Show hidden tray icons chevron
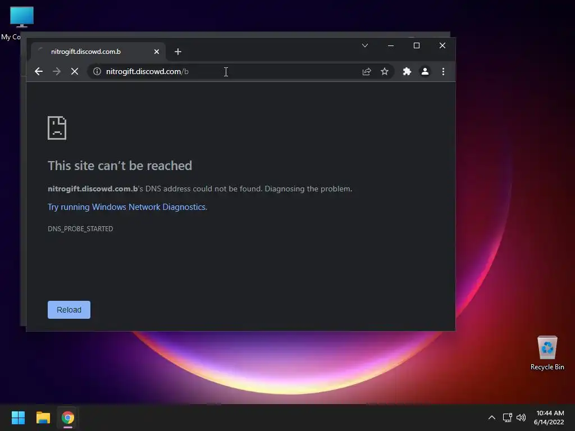Screen dimensions: 575x431 (492, 418)
